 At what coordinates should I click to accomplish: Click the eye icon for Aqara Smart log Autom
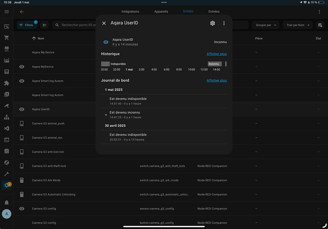coord(22,81)
